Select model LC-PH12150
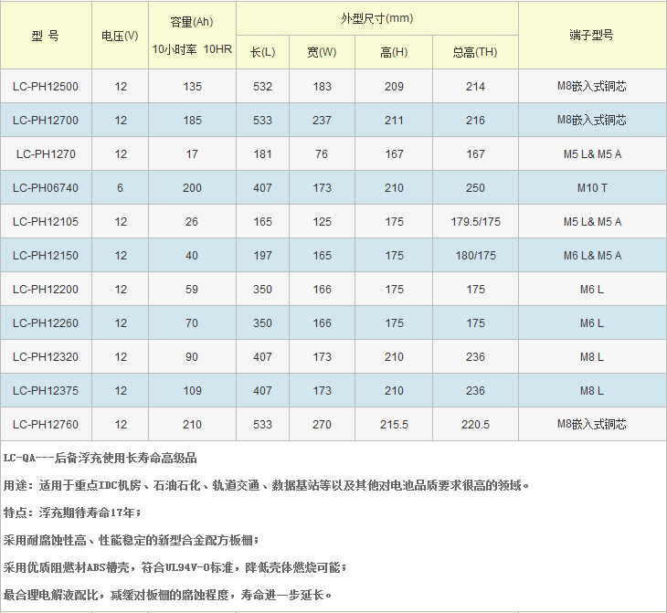The image size is (667, 613). pyautogui.click(x=46, y=256)
